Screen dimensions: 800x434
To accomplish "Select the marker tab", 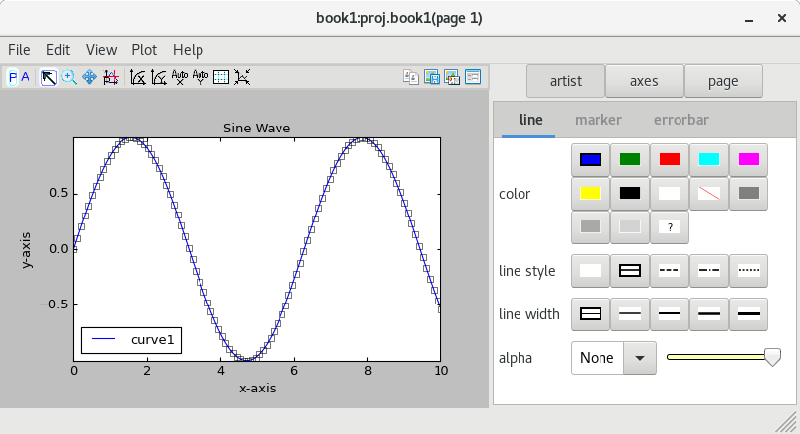I will 599,120.
